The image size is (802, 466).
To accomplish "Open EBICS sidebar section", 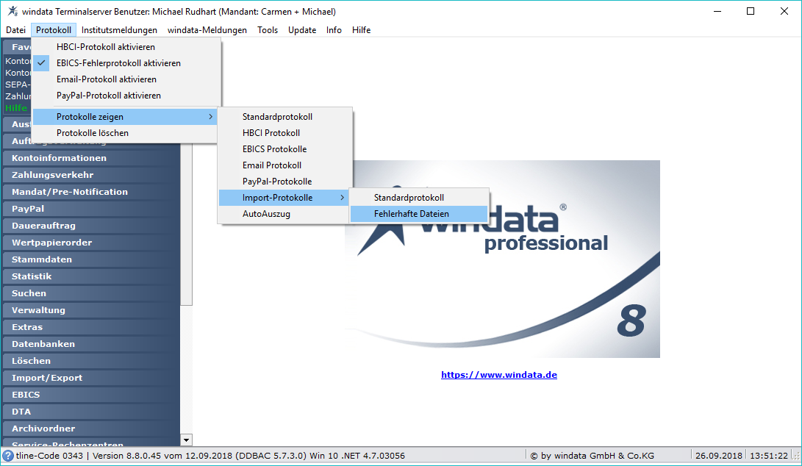I will coord(92,395).
